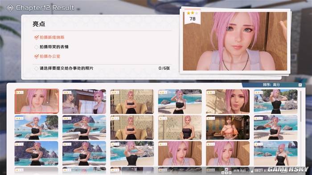Click the 亮点 heading
The image size is (312, 175).
click(39, 24)
